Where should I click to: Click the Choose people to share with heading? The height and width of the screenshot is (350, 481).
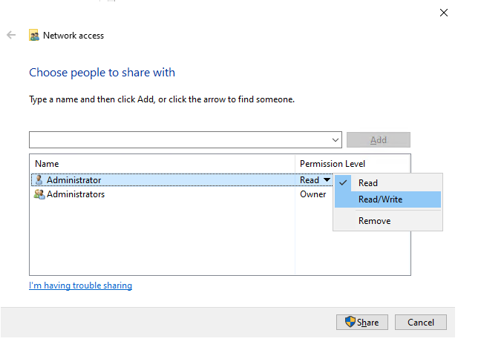pos(102,73)
